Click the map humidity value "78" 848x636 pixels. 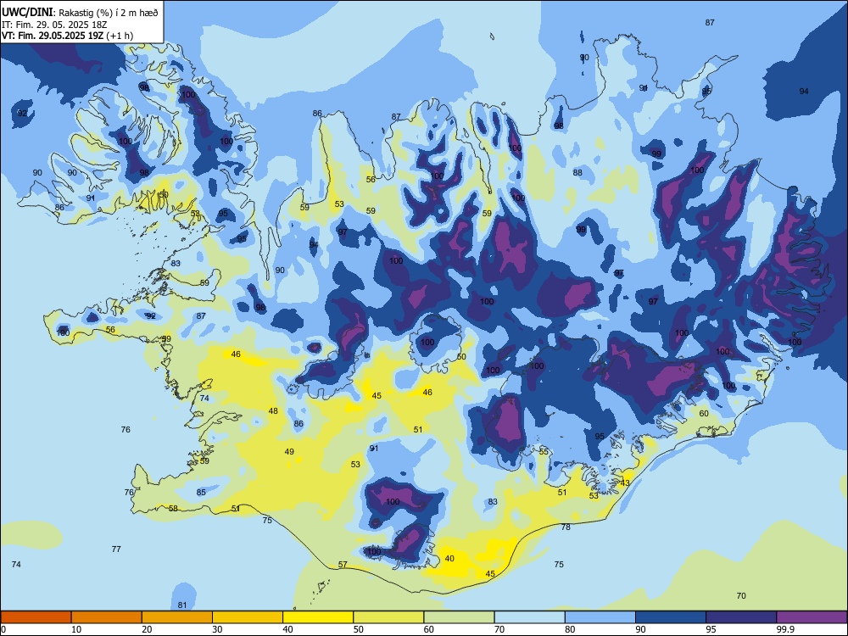pyautogui.click(x=566, y=527)
